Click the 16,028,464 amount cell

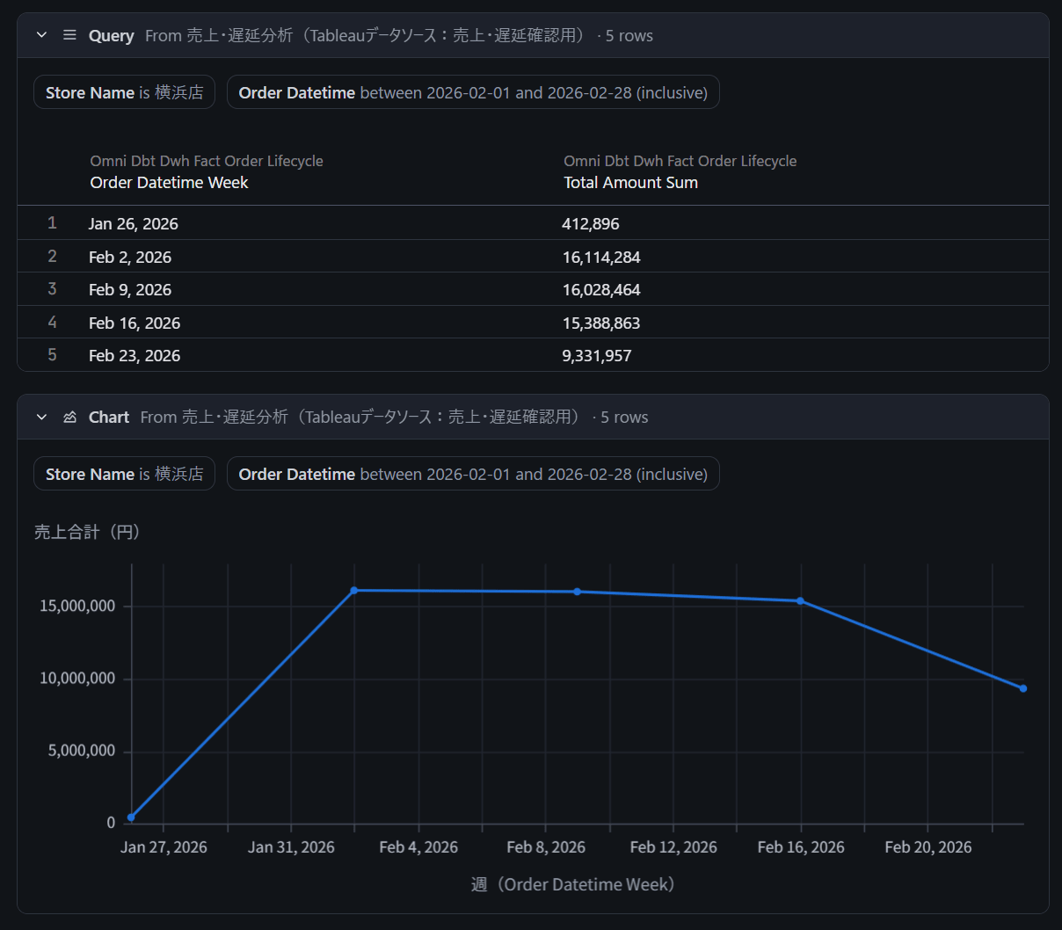[x=601, y=289]
